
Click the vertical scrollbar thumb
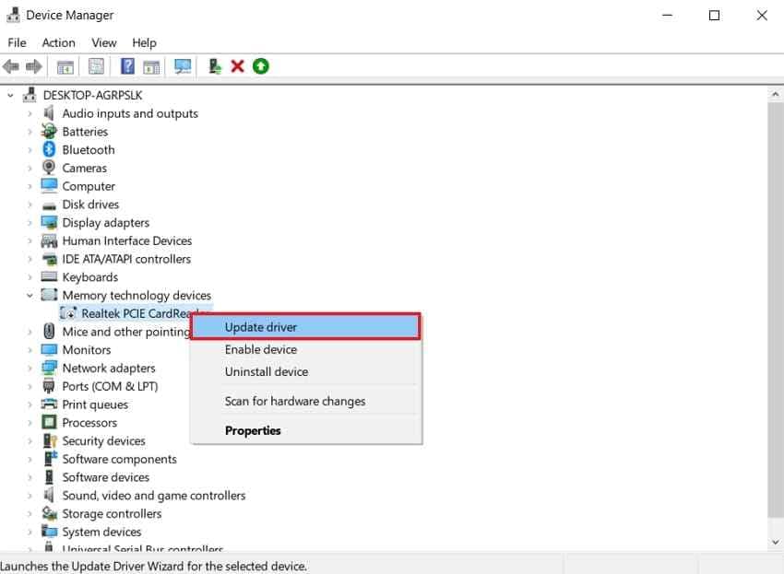point(776,310)
